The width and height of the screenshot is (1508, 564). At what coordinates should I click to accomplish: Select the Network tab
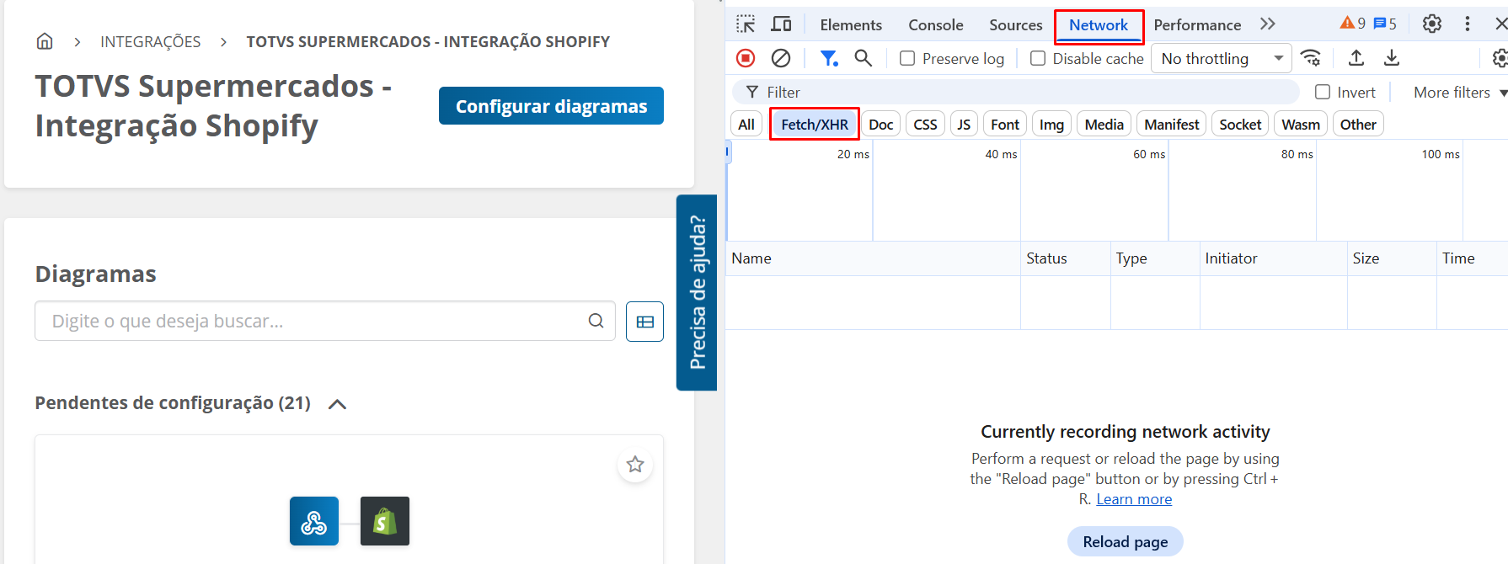click(x=1099, y=25)
